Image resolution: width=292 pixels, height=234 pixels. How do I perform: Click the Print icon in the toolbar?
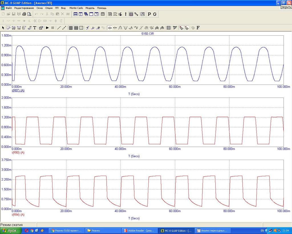(x=24, y=14)
